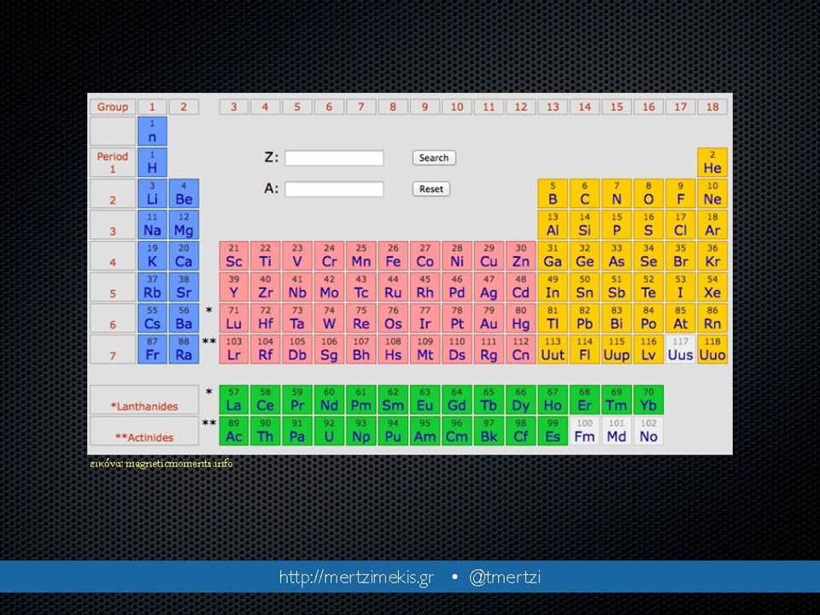Choose the Gadolinium (Gd) cell

pos(456,400)
